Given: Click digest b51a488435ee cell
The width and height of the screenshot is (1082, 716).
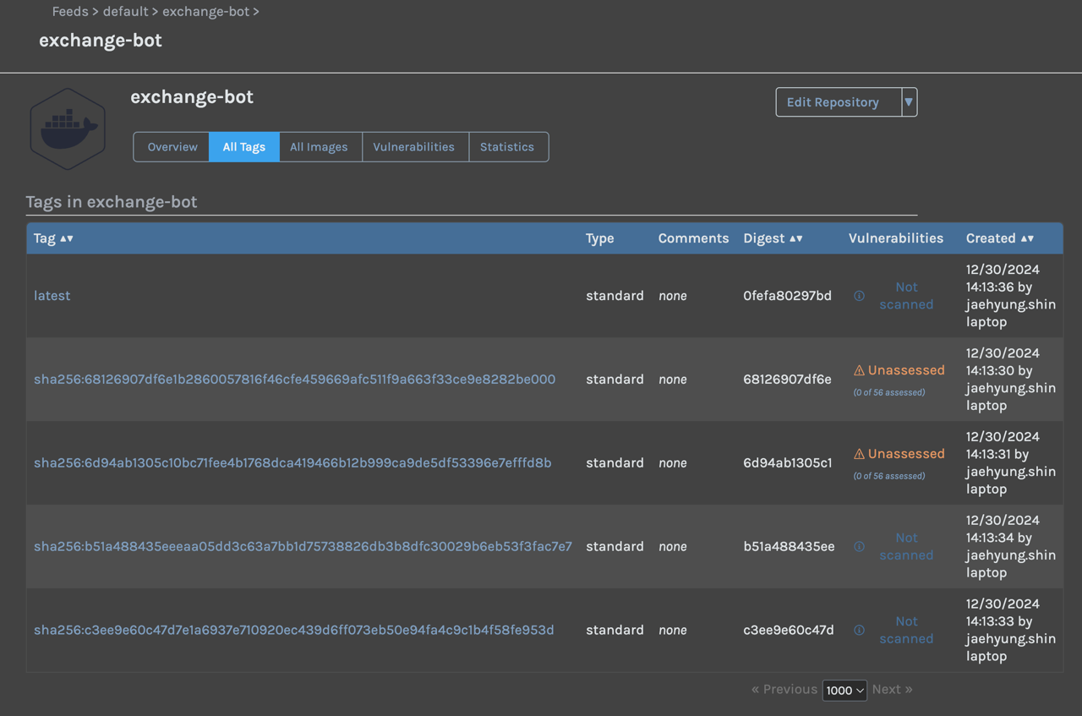Looking at the screenshot, I should [790, 547].
